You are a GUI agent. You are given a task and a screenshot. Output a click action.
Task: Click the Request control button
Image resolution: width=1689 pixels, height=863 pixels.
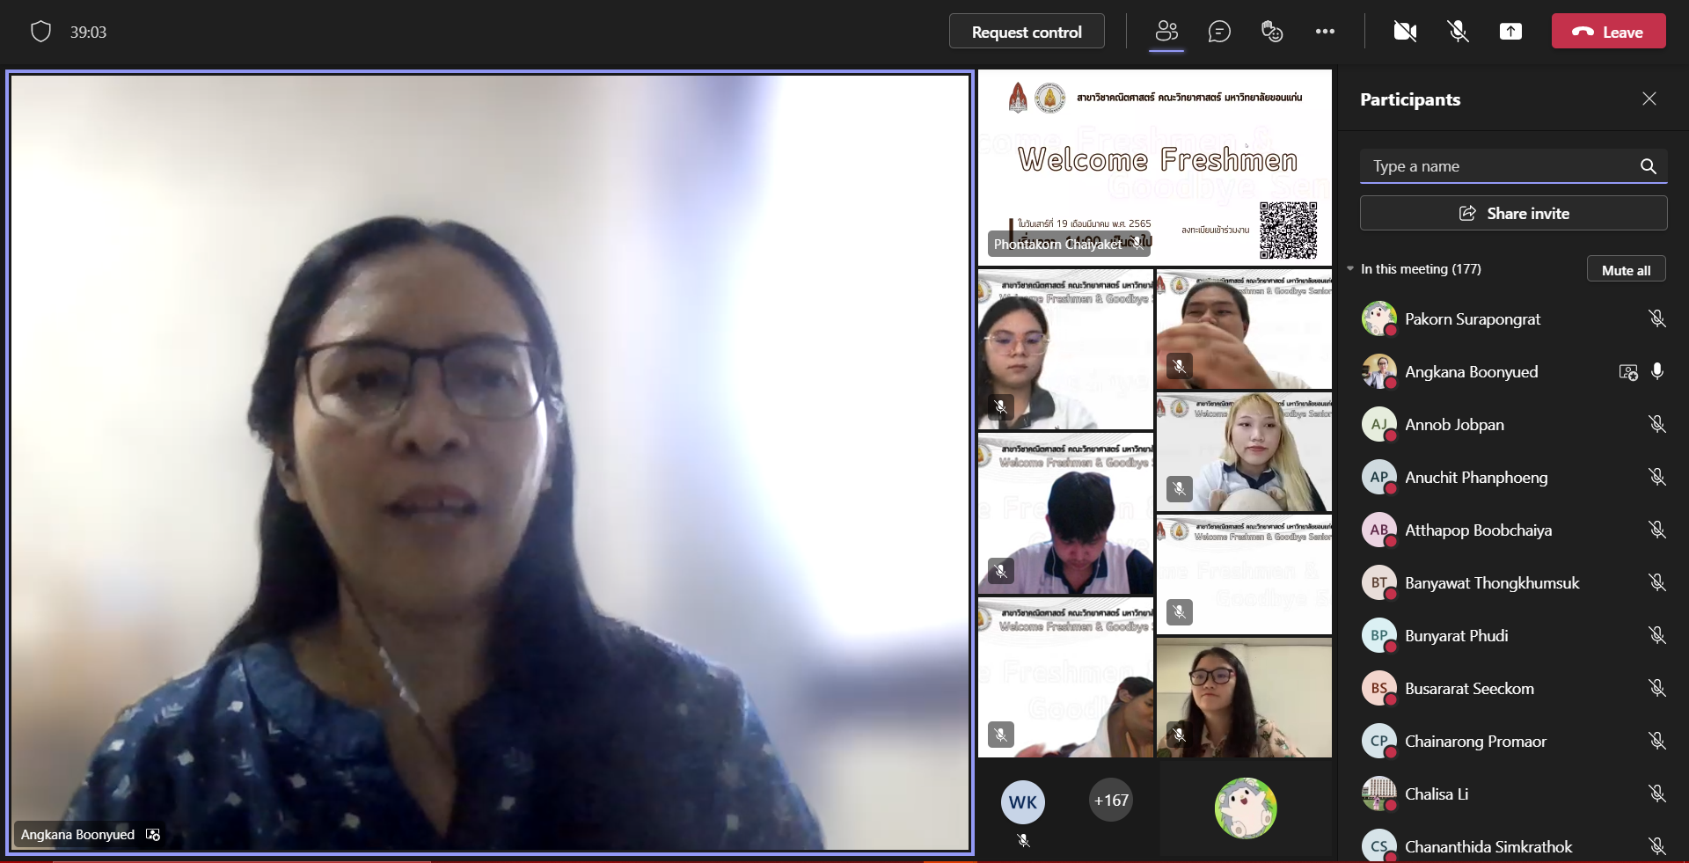pos(1027,32)
